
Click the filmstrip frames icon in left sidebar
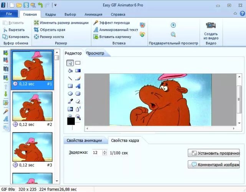pyautogui.click(x=6, y=69)
